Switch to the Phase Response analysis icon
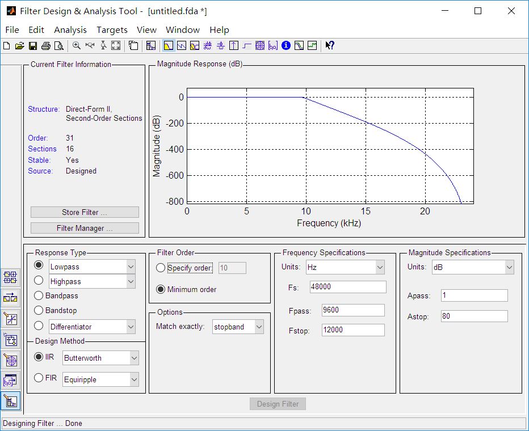The width and height of the screenshot is (529, 431). click(x=182, y=45)
